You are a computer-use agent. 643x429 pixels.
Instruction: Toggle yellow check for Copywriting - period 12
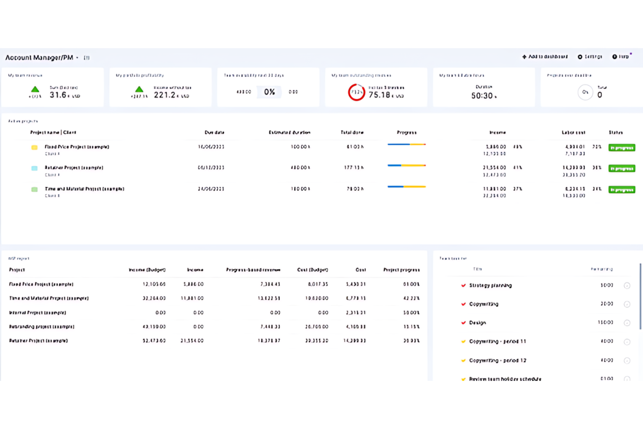[464, 361]
